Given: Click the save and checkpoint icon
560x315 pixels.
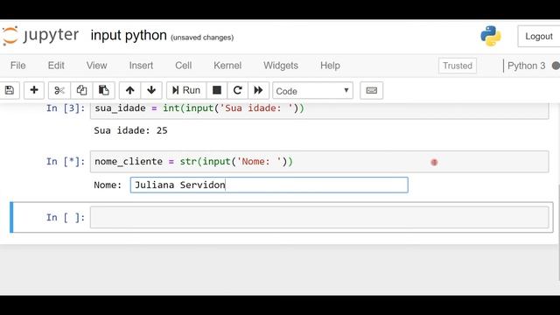Looking at the screenshot, I should point(10,90).
